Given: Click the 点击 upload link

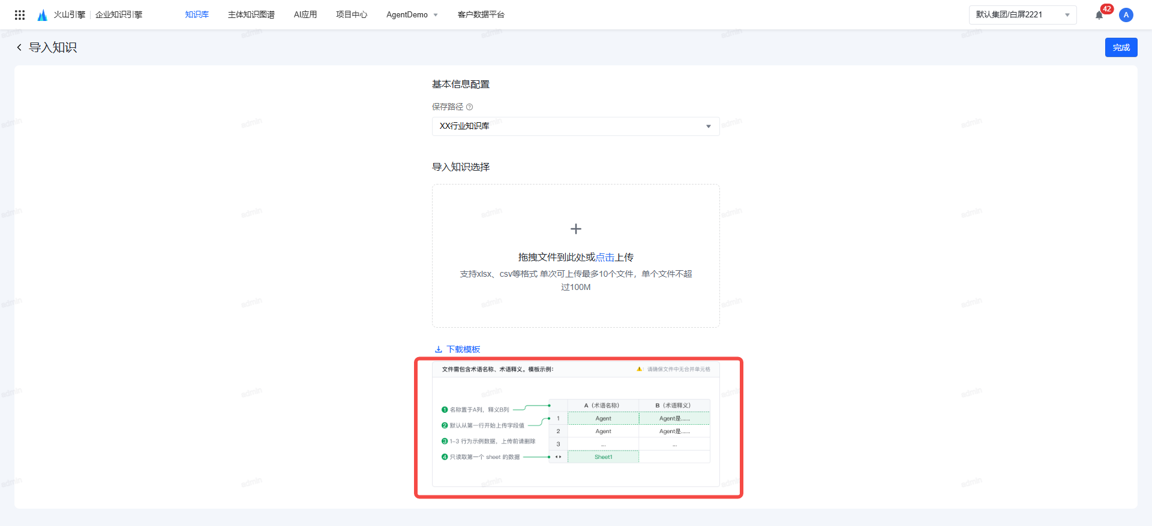Looking at the screenshot, I should [x=605, y=258].
